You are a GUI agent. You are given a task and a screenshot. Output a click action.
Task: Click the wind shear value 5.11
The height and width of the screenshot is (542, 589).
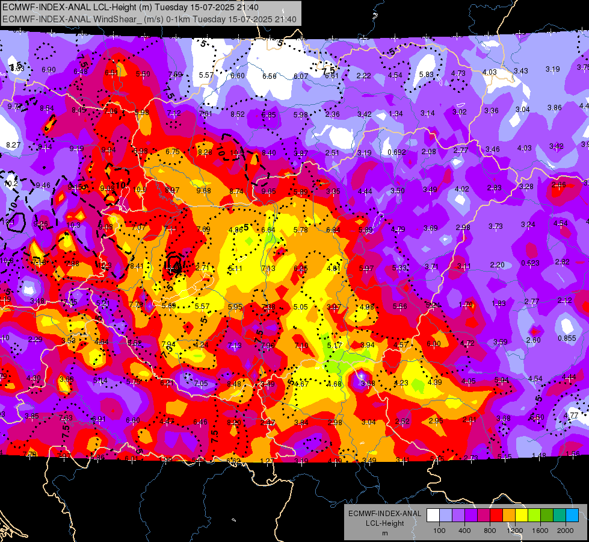click(235, 269)
